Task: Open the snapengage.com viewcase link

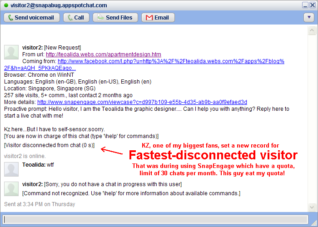Action: (142, 102)
